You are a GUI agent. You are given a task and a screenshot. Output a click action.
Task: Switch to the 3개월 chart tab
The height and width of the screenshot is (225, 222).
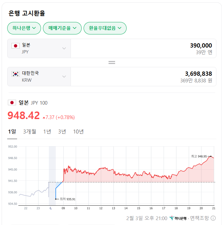(x=30, y=132)
